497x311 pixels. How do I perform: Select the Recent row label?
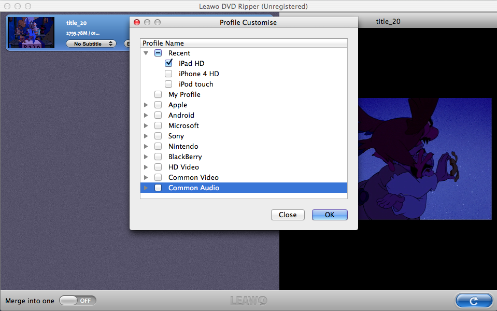(x=179, y=53)
